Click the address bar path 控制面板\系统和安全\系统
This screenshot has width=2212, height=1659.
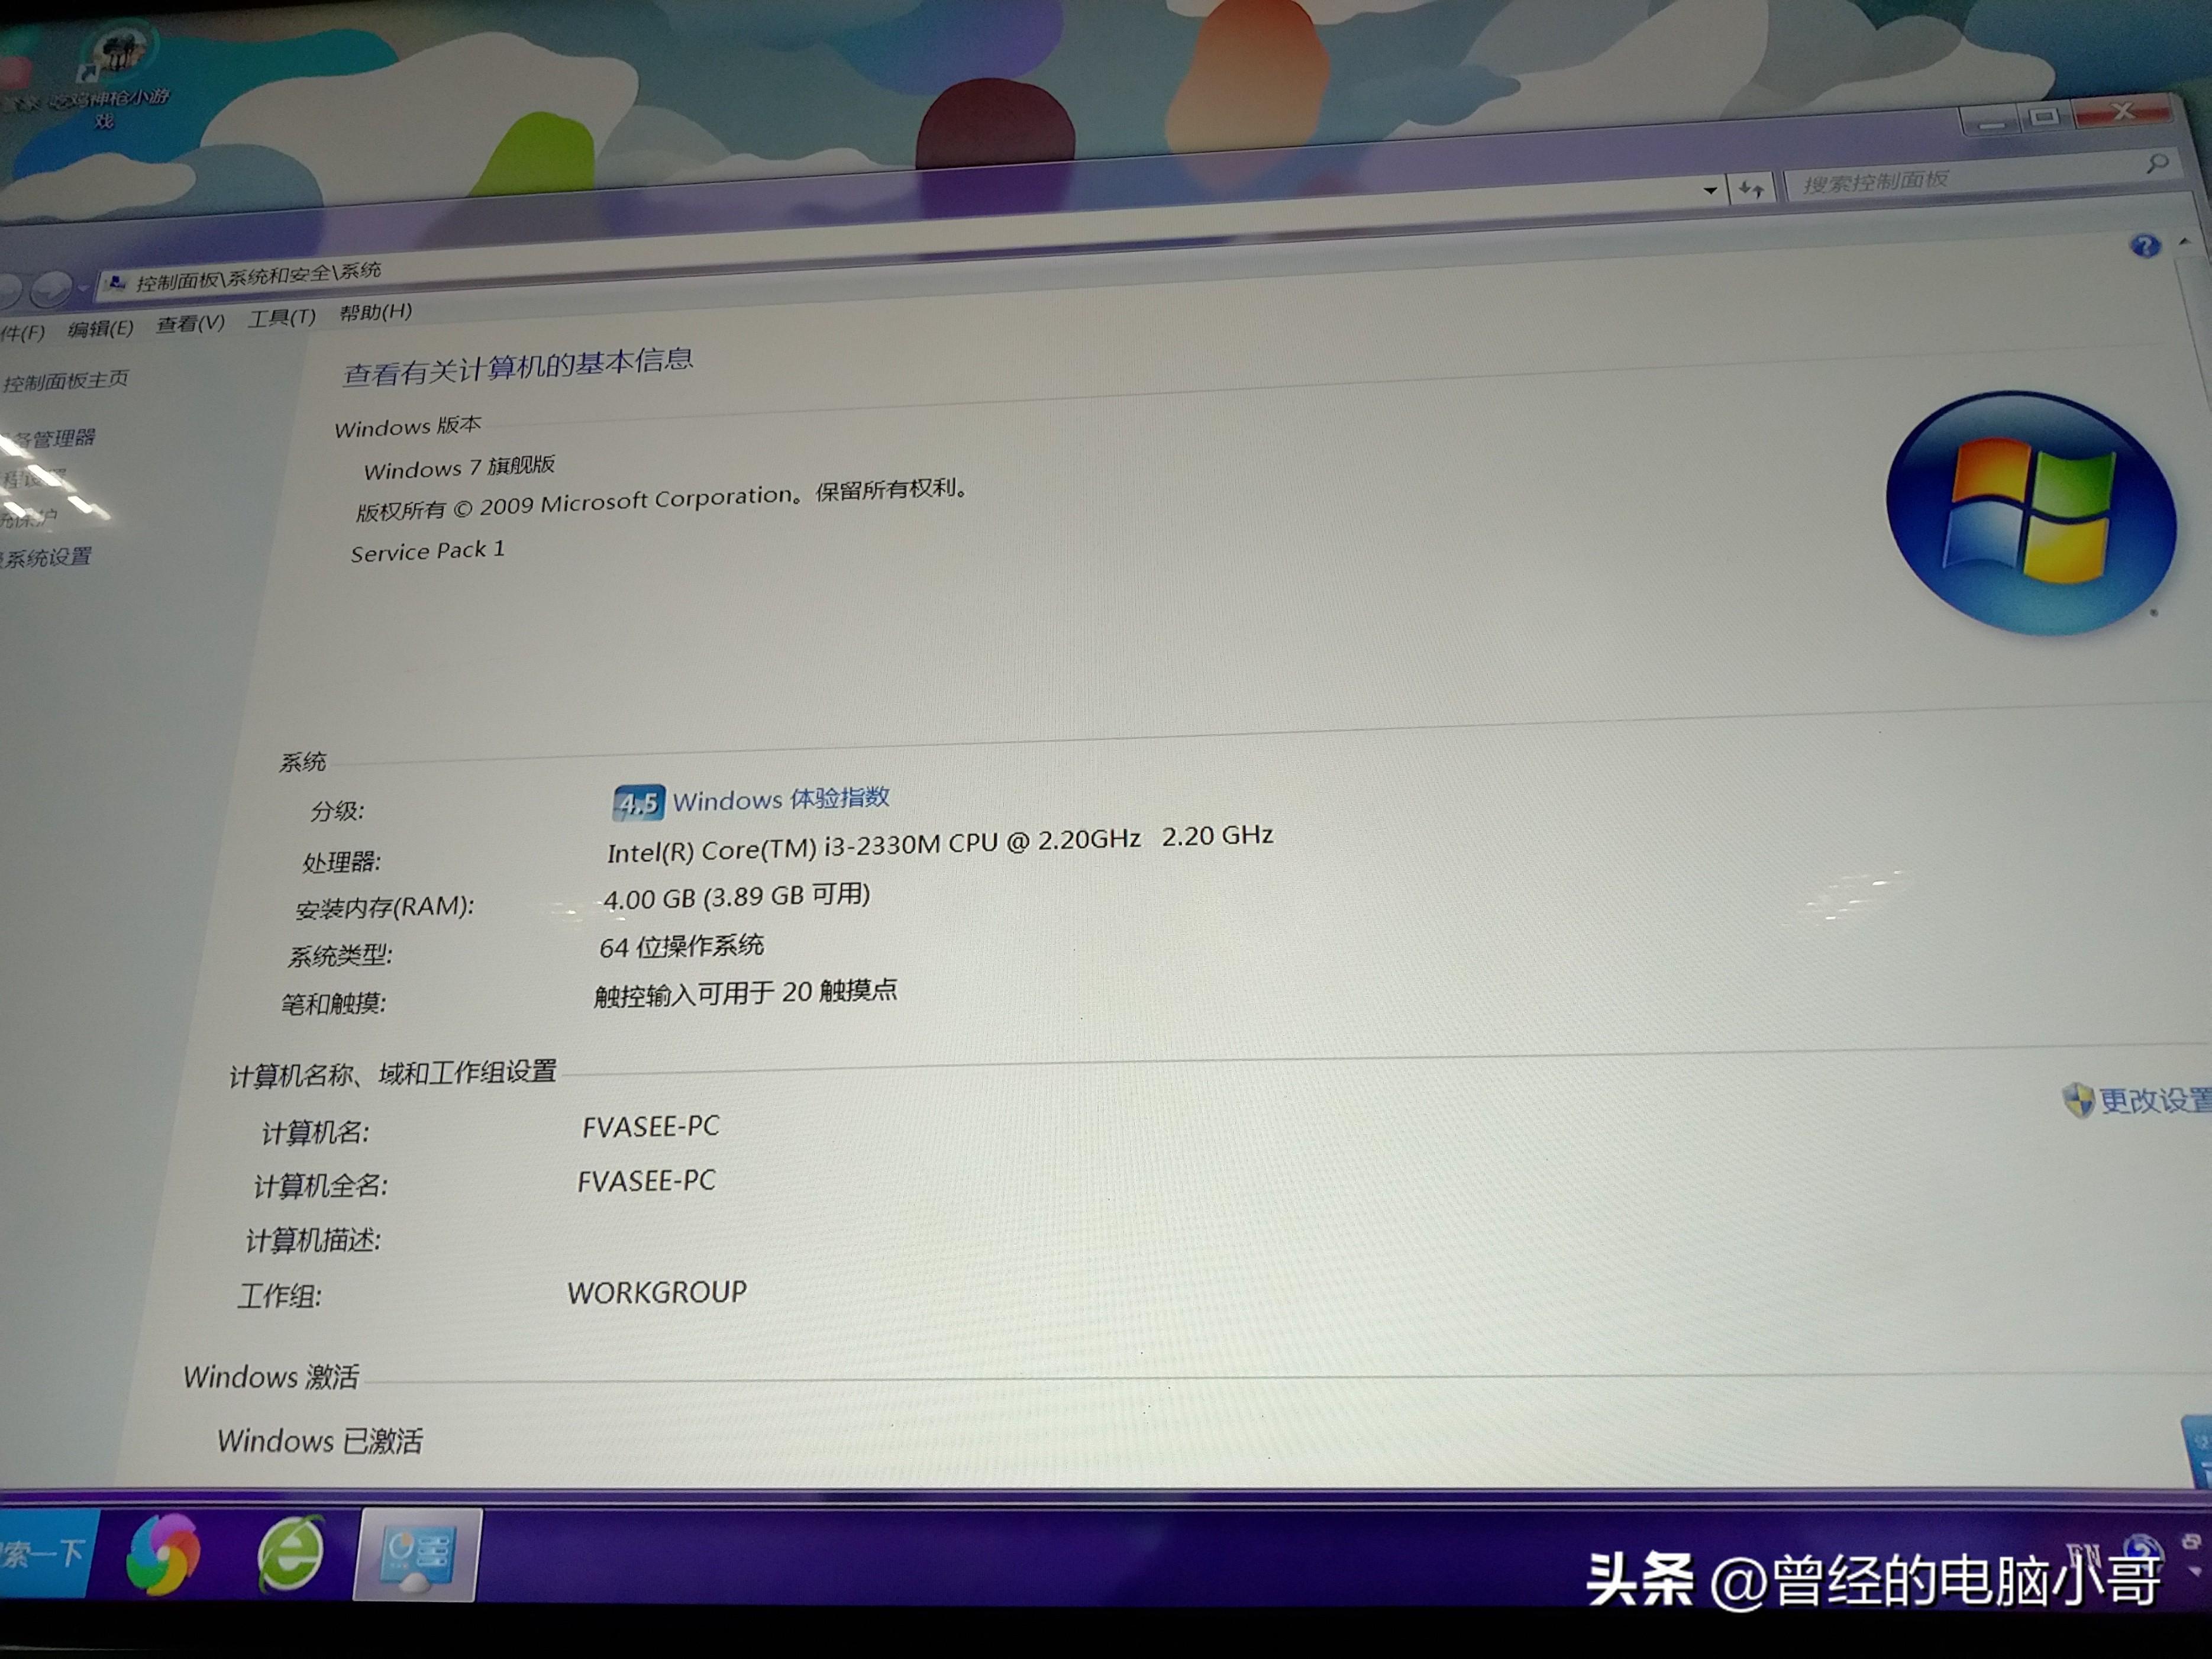point(258,276)
